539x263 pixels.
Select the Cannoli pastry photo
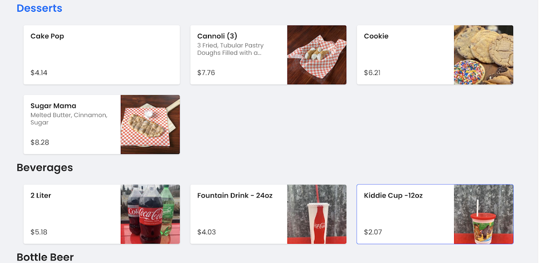(317, 55)
